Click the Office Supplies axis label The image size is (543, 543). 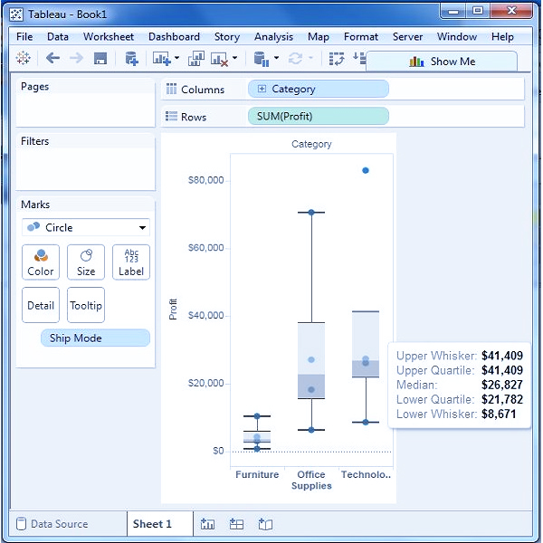pos(311,480)
